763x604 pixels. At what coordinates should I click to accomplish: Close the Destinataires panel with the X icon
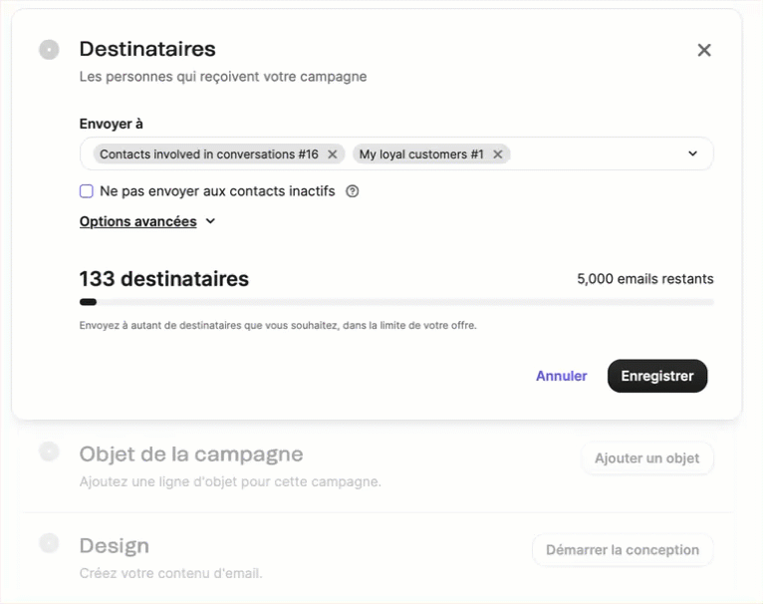pyautogui.click(x=703, y=50)
